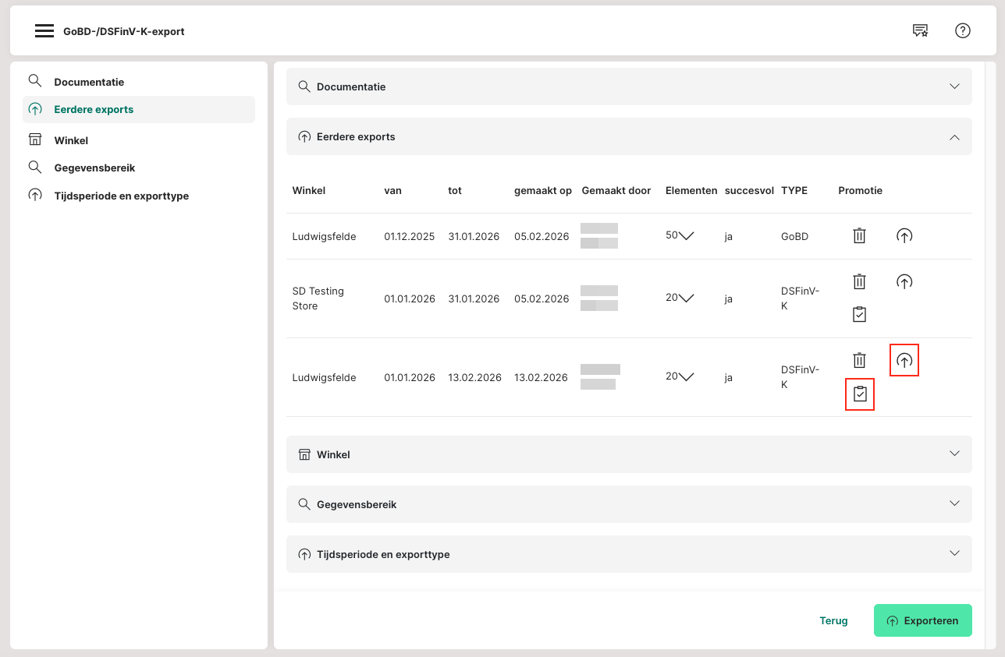Open clipboard check for SD Testing Store
The image size is (1005, 657).
point(859,314)
